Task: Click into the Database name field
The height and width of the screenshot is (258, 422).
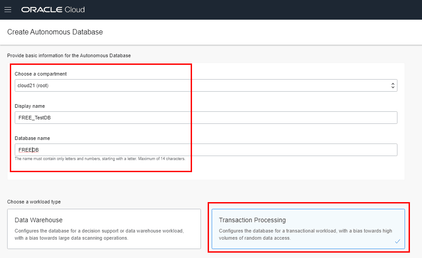Action: coord(205,150)
